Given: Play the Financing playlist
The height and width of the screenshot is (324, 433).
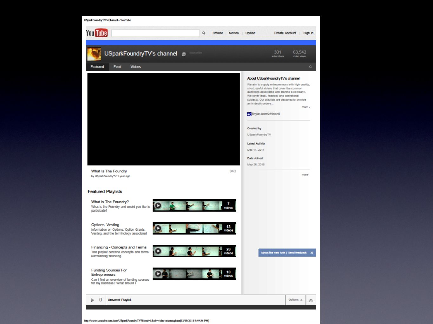Looking at the screenshot, I should (x=158, y=251).
